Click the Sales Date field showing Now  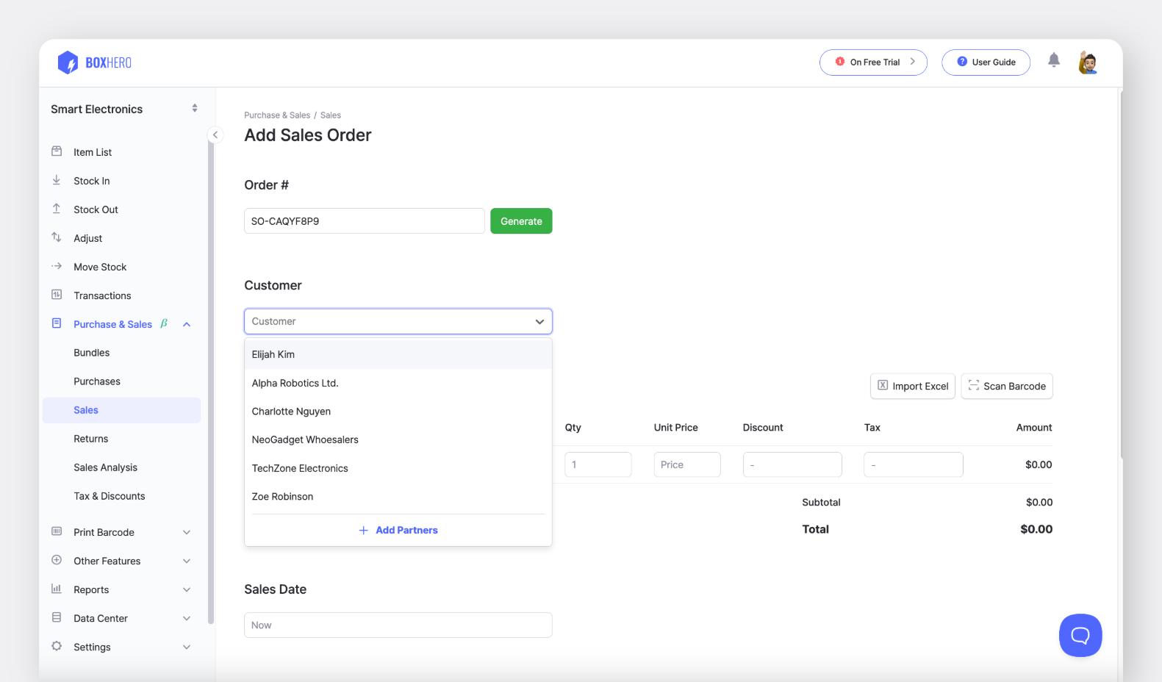pos(398,625)
